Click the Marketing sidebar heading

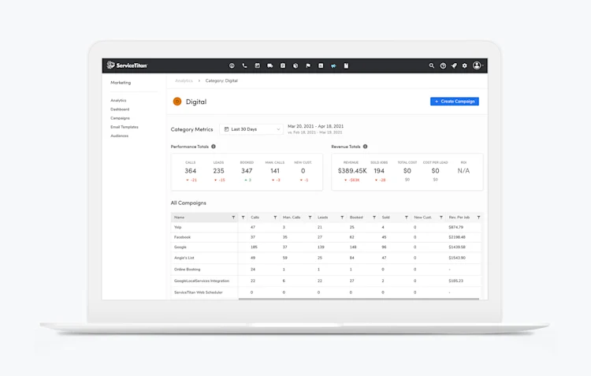pyautogui.click(x=121, y=83)
